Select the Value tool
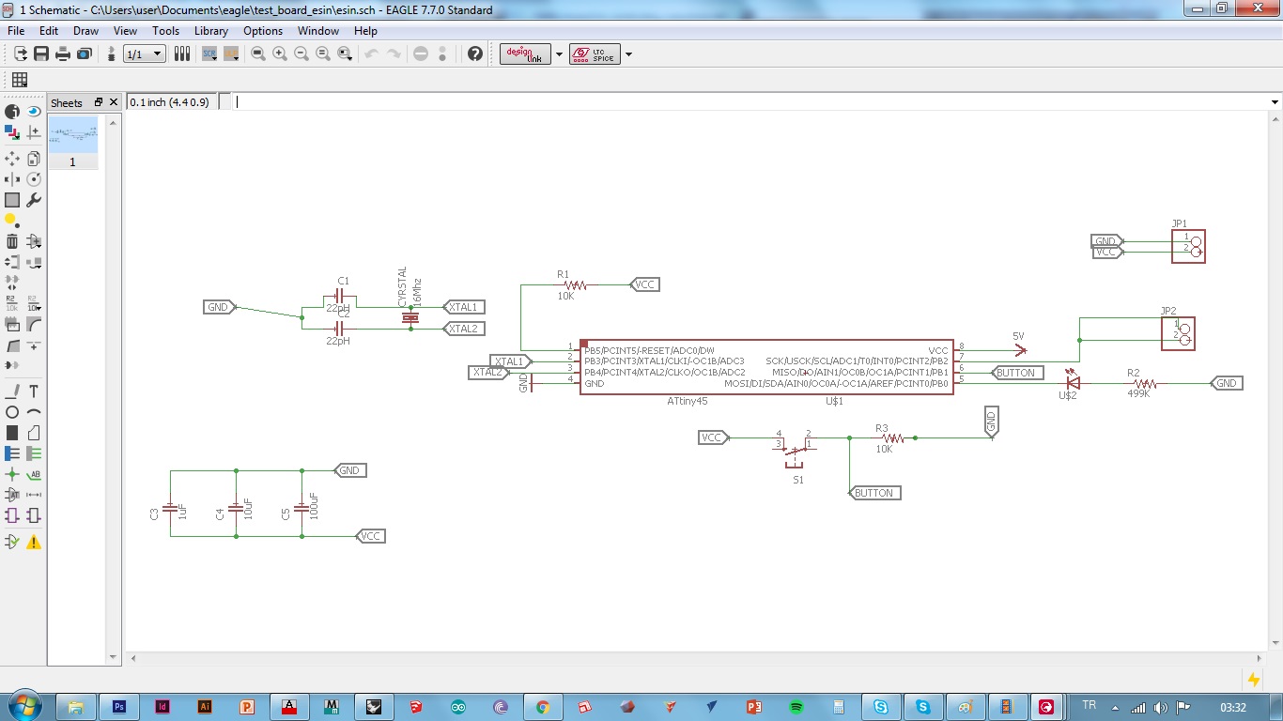 pos(34,303)
